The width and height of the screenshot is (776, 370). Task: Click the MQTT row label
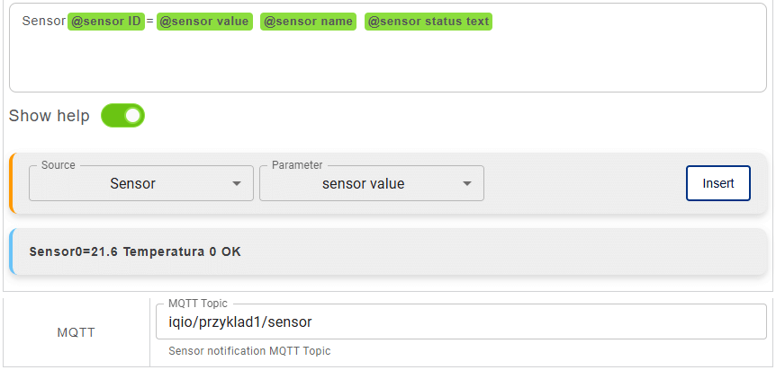pyautogui.click(x=77, y=332)
